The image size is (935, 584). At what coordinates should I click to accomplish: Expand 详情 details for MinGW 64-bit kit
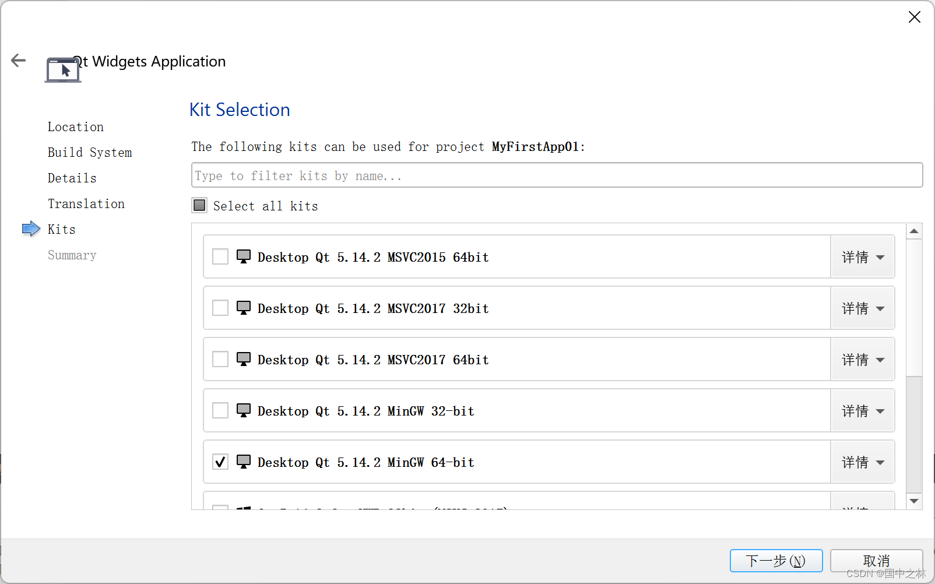click(x=863, y=462)
